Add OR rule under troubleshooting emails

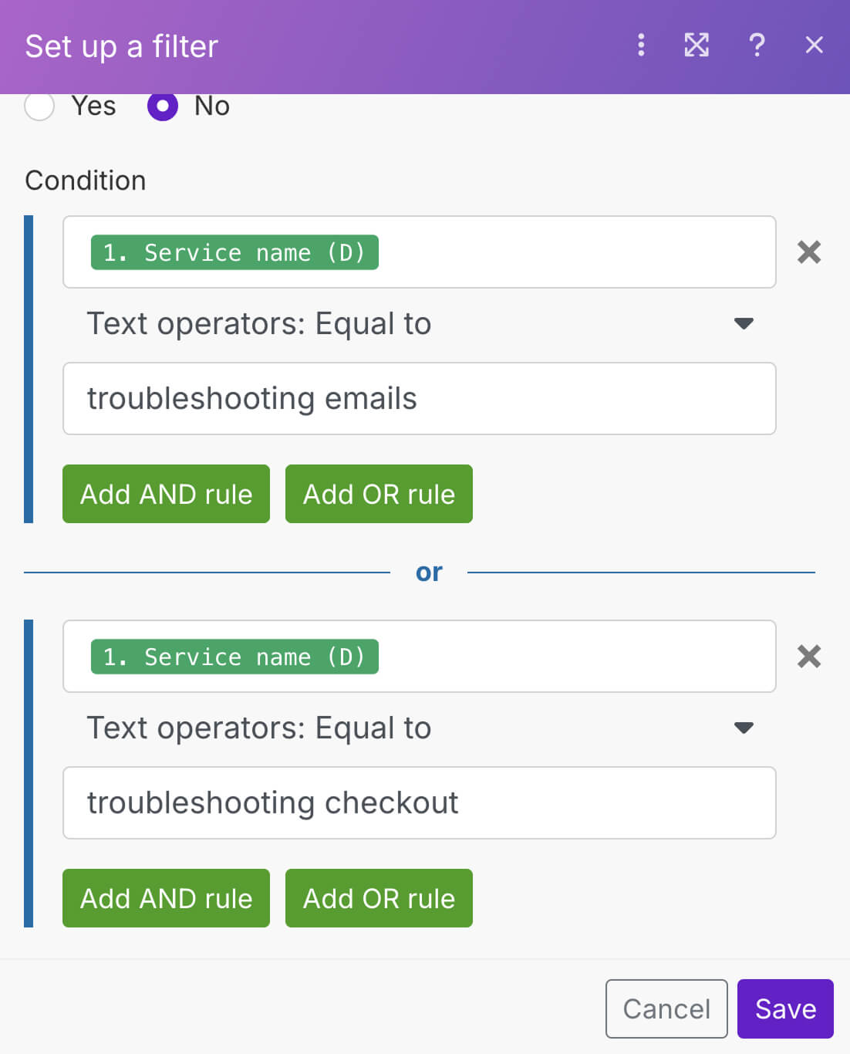(379, 494)
